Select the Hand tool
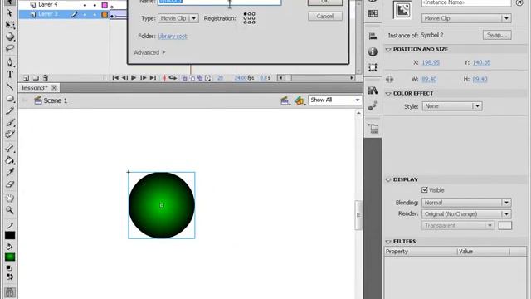The image size is (531, 299). 10,198
